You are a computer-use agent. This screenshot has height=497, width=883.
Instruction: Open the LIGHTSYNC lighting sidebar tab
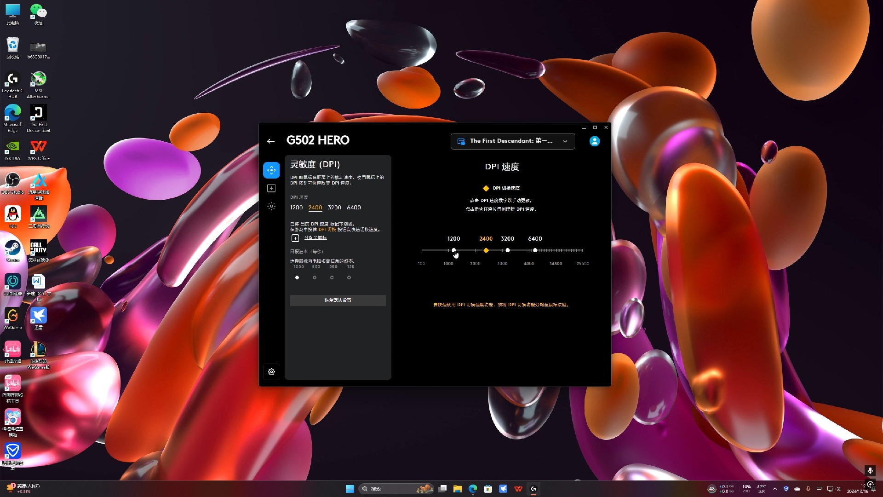tap(271, 206)
